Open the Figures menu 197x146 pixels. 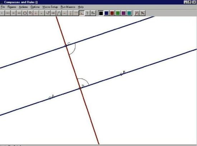(x=12, y=7)
